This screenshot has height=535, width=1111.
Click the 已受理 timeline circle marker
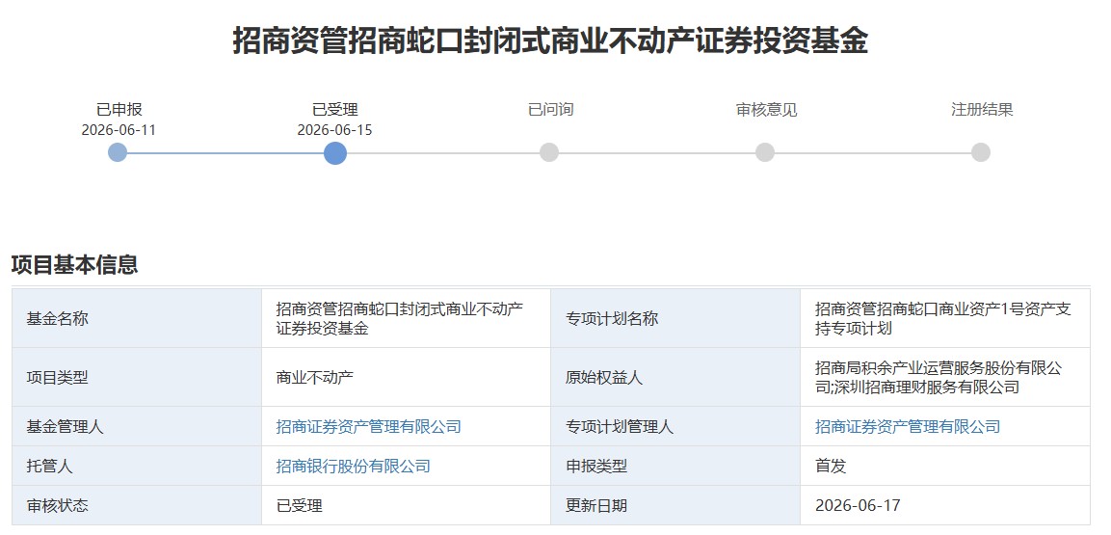tap(335, 152)
